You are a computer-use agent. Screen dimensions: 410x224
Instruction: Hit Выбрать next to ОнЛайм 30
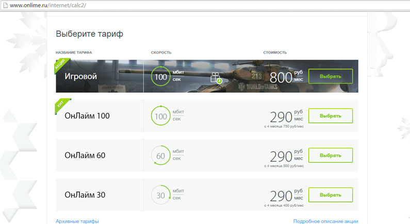pyautogui.click(x=330, y=195)
